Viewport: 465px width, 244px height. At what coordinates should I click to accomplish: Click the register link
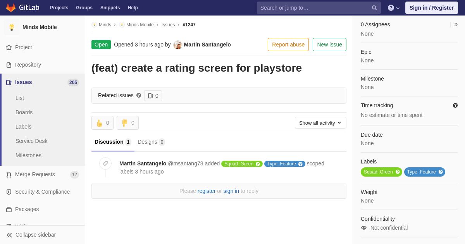(207, 191)
